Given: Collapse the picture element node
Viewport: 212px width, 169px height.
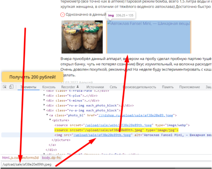Looking at the screenshot, I should coord(50,120).
